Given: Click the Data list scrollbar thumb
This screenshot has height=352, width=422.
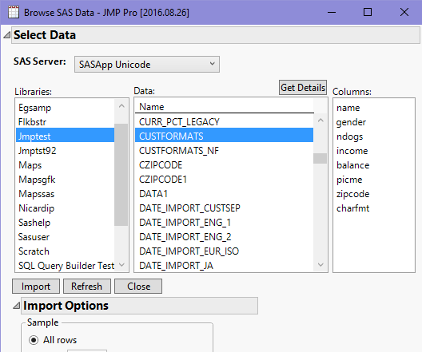Looking at the screenshot, I should [x=320, y=158].
